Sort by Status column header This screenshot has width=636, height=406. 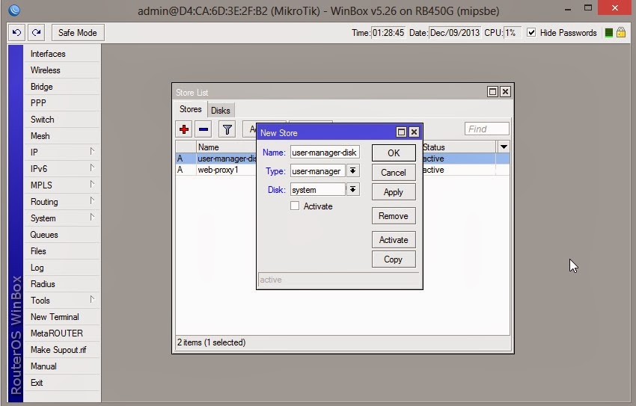[x=459, y=147]
